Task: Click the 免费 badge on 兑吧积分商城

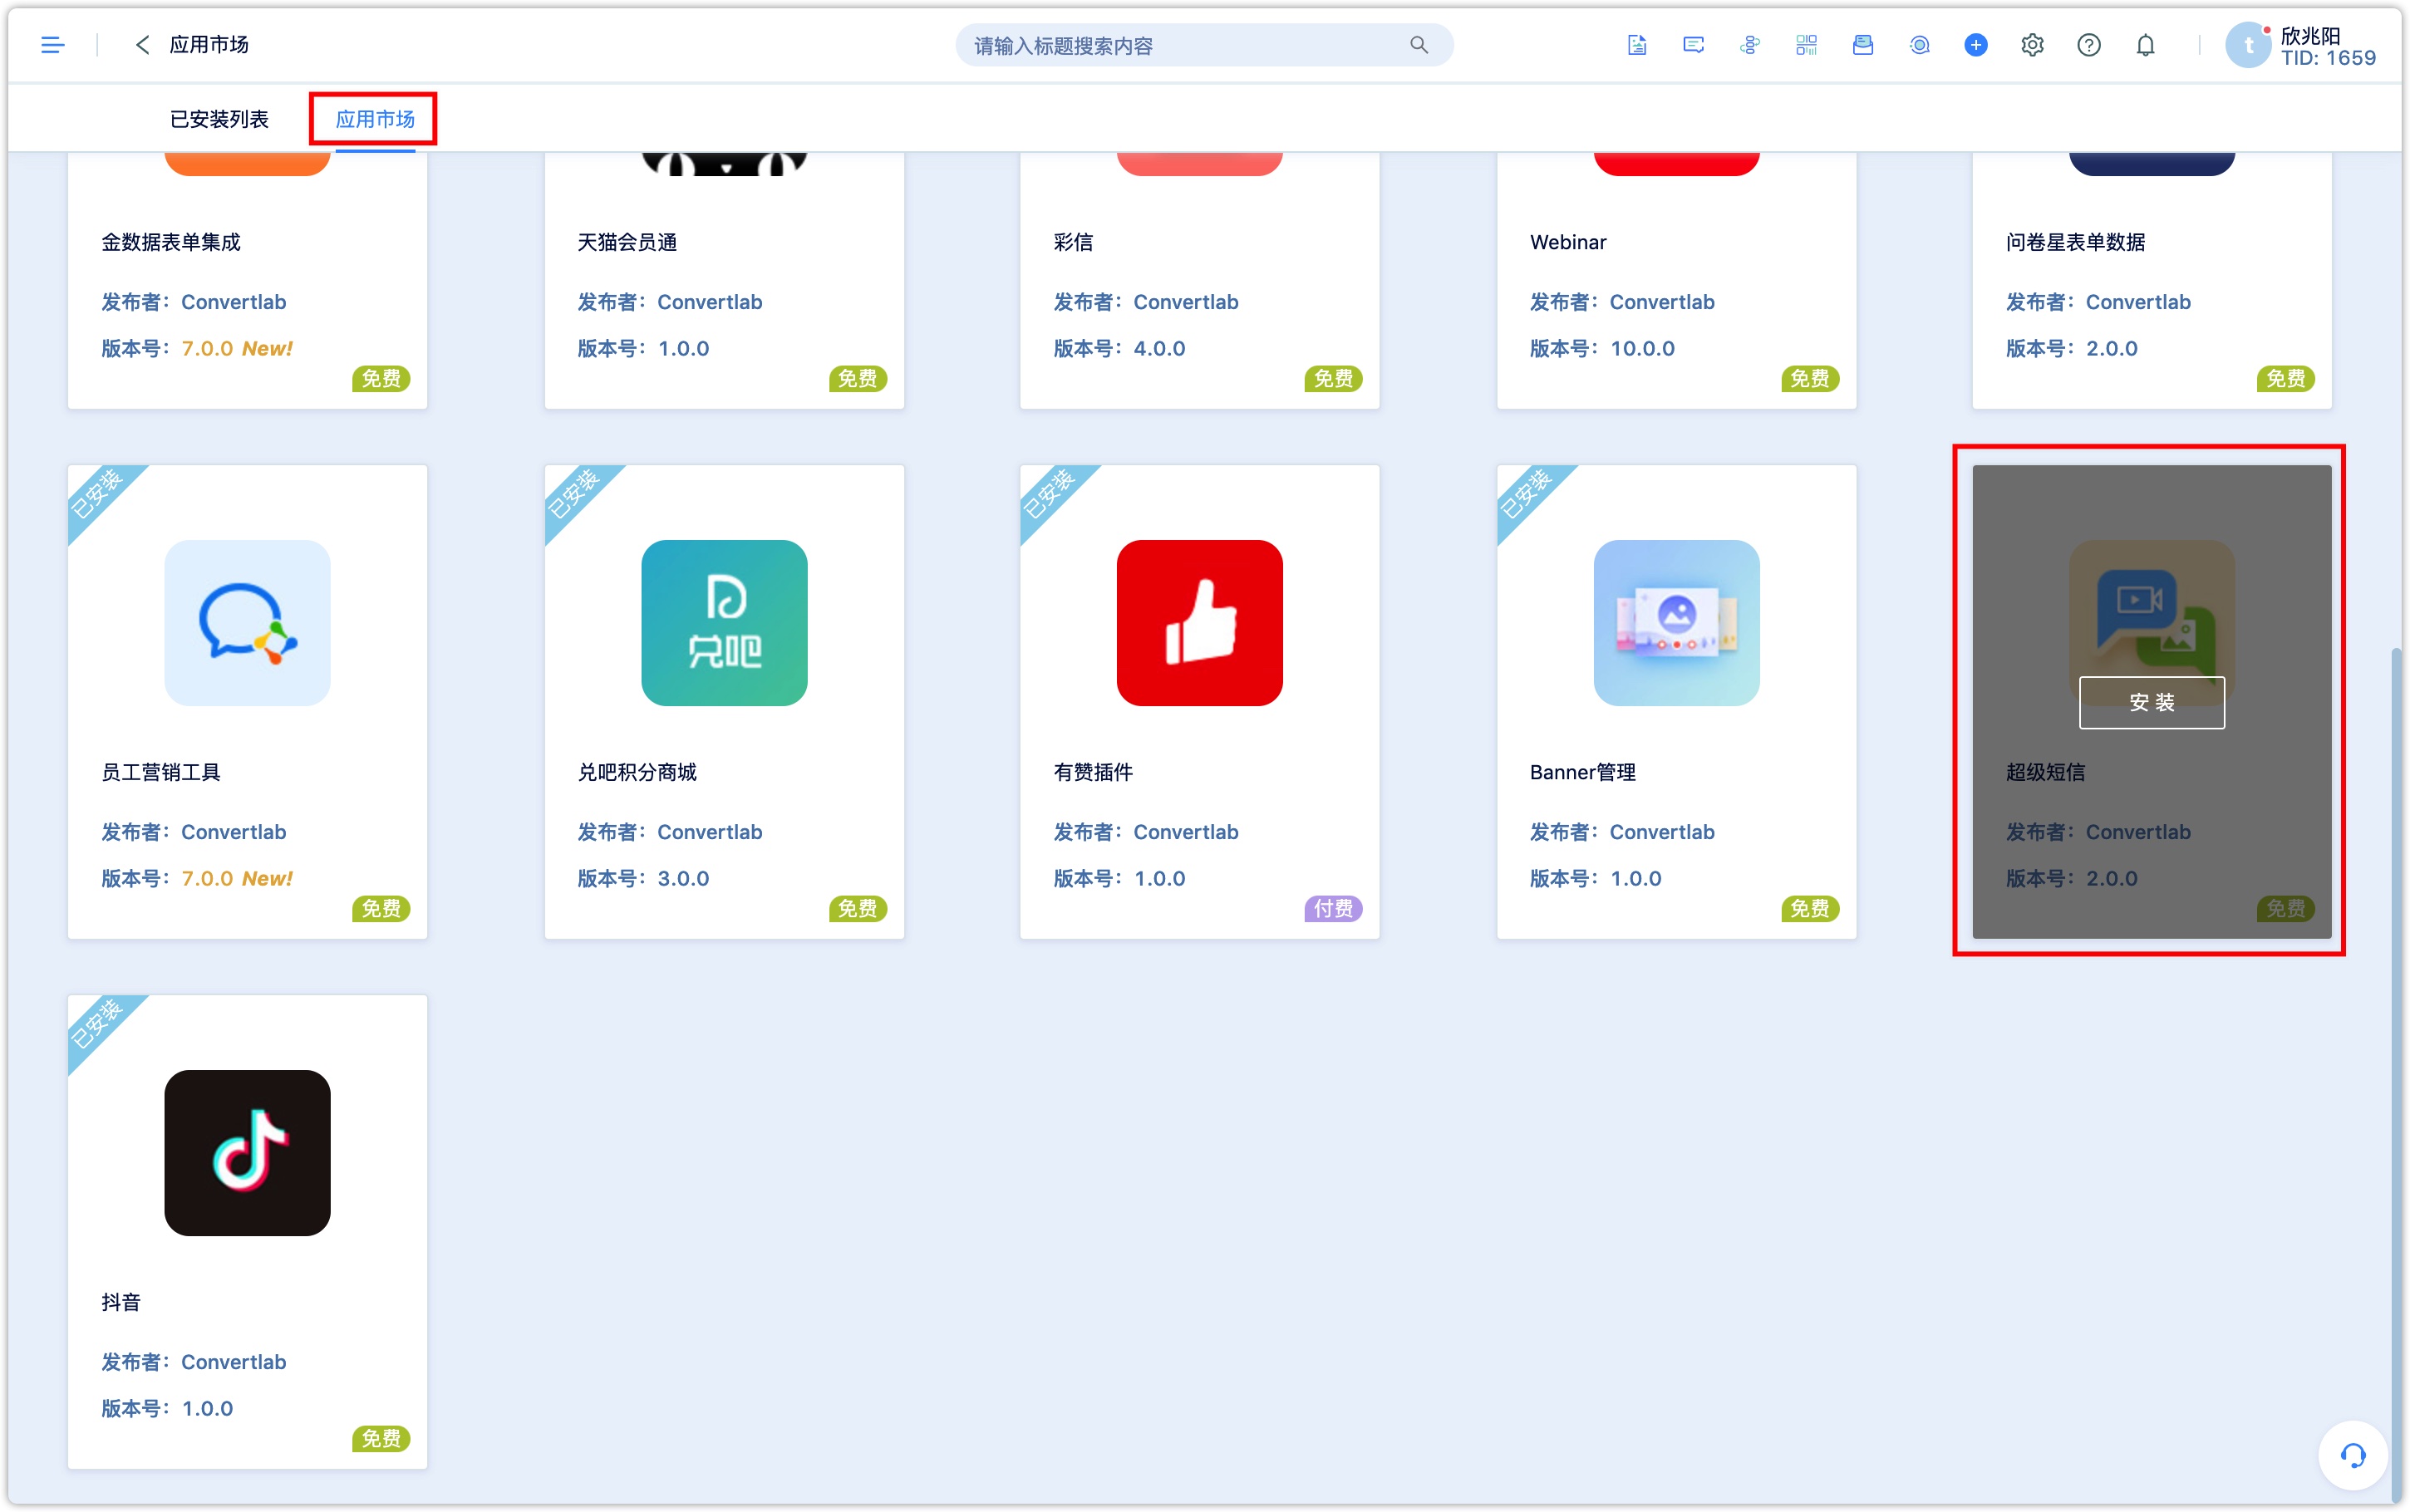Action: (857, 908)
